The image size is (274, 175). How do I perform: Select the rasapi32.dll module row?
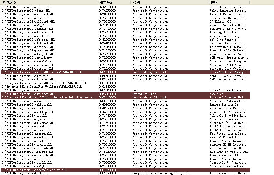pos(126,155)
